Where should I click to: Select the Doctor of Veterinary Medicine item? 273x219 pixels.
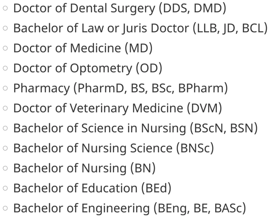click(118, 108)
